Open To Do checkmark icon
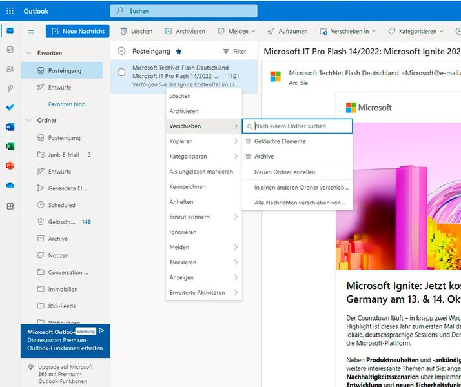The width and height of the screenshot is (461, 387). (10, 108)
